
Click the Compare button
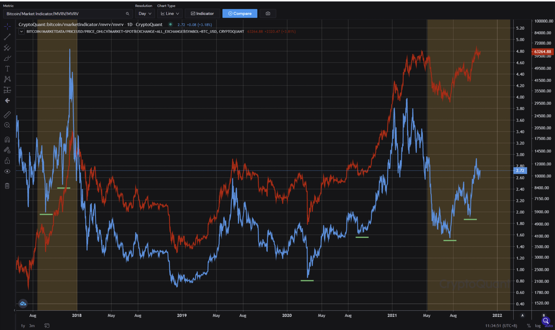point(240,13)
